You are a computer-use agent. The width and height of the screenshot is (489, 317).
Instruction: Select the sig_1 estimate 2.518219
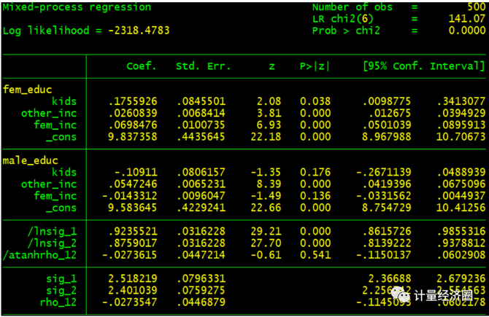[x=133, y=278]
